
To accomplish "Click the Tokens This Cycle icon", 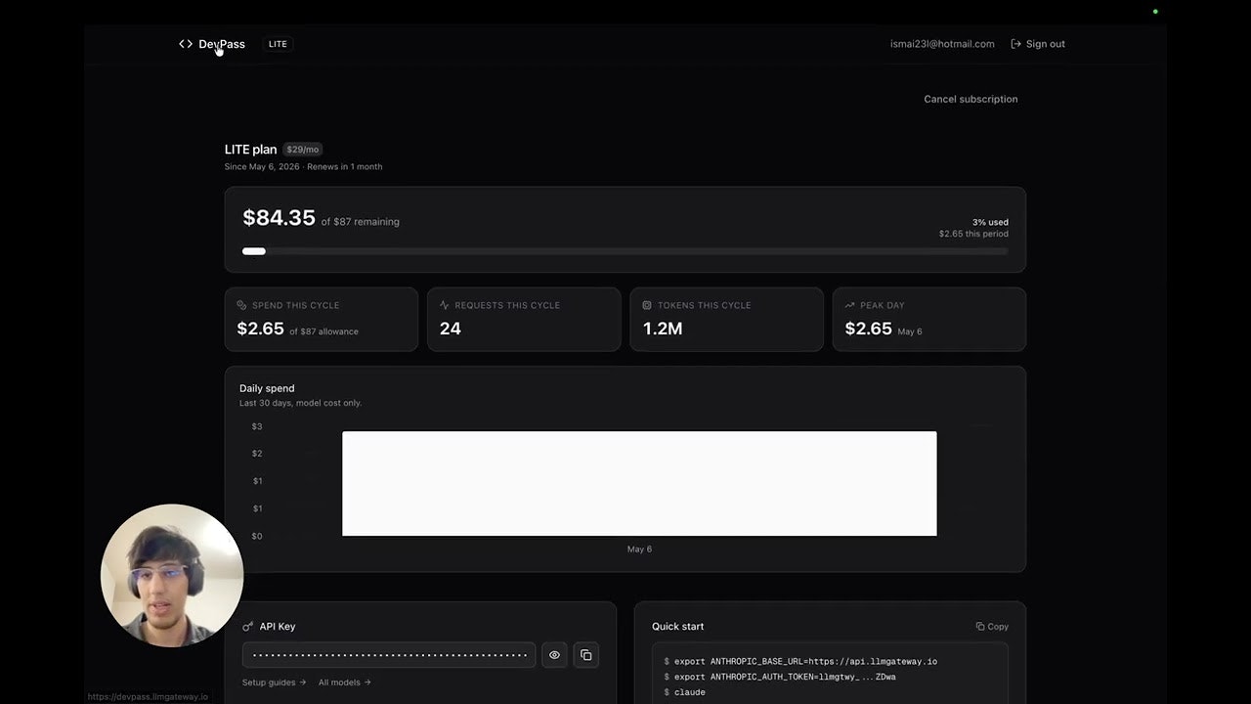I will [647, 305].
